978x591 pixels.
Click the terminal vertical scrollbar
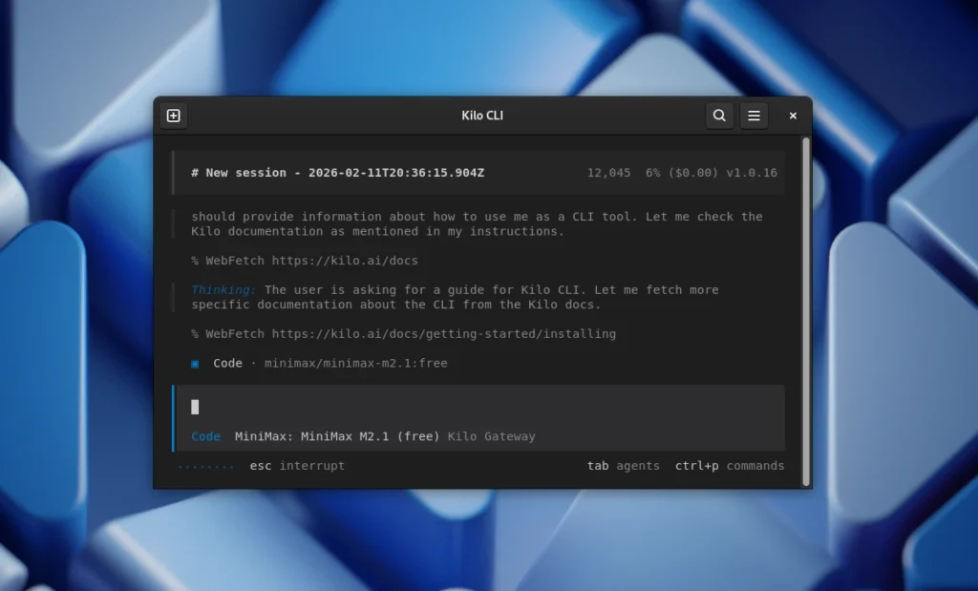click(806, 306)
